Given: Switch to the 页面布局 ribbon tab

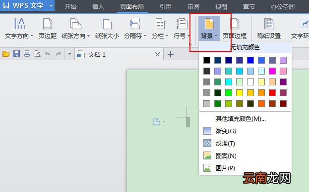Looking at the screenshot, I should pos(132,7).
